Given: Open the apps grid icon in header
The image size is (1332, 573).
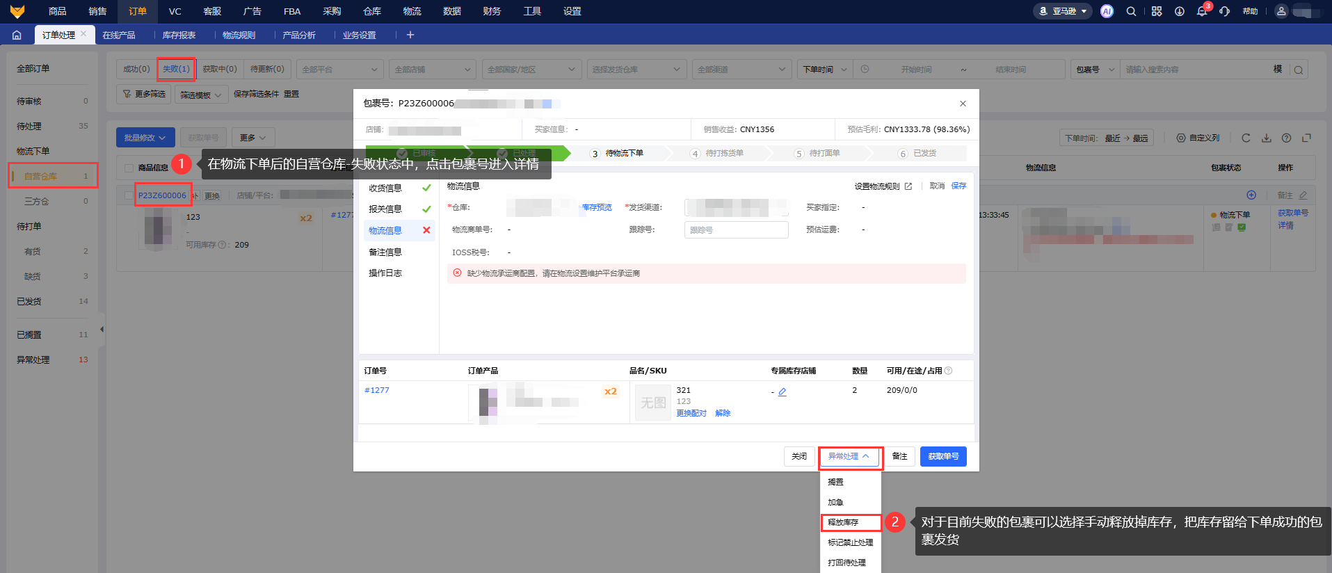Looking at the screenshot, I should (x=1157, y=11).
